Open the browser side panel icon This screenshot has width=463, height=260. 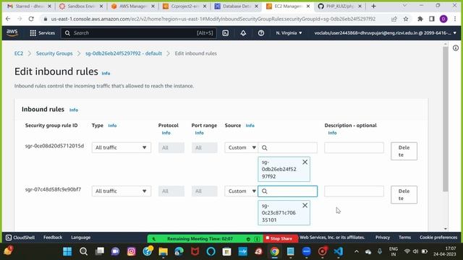click(432, 19)
